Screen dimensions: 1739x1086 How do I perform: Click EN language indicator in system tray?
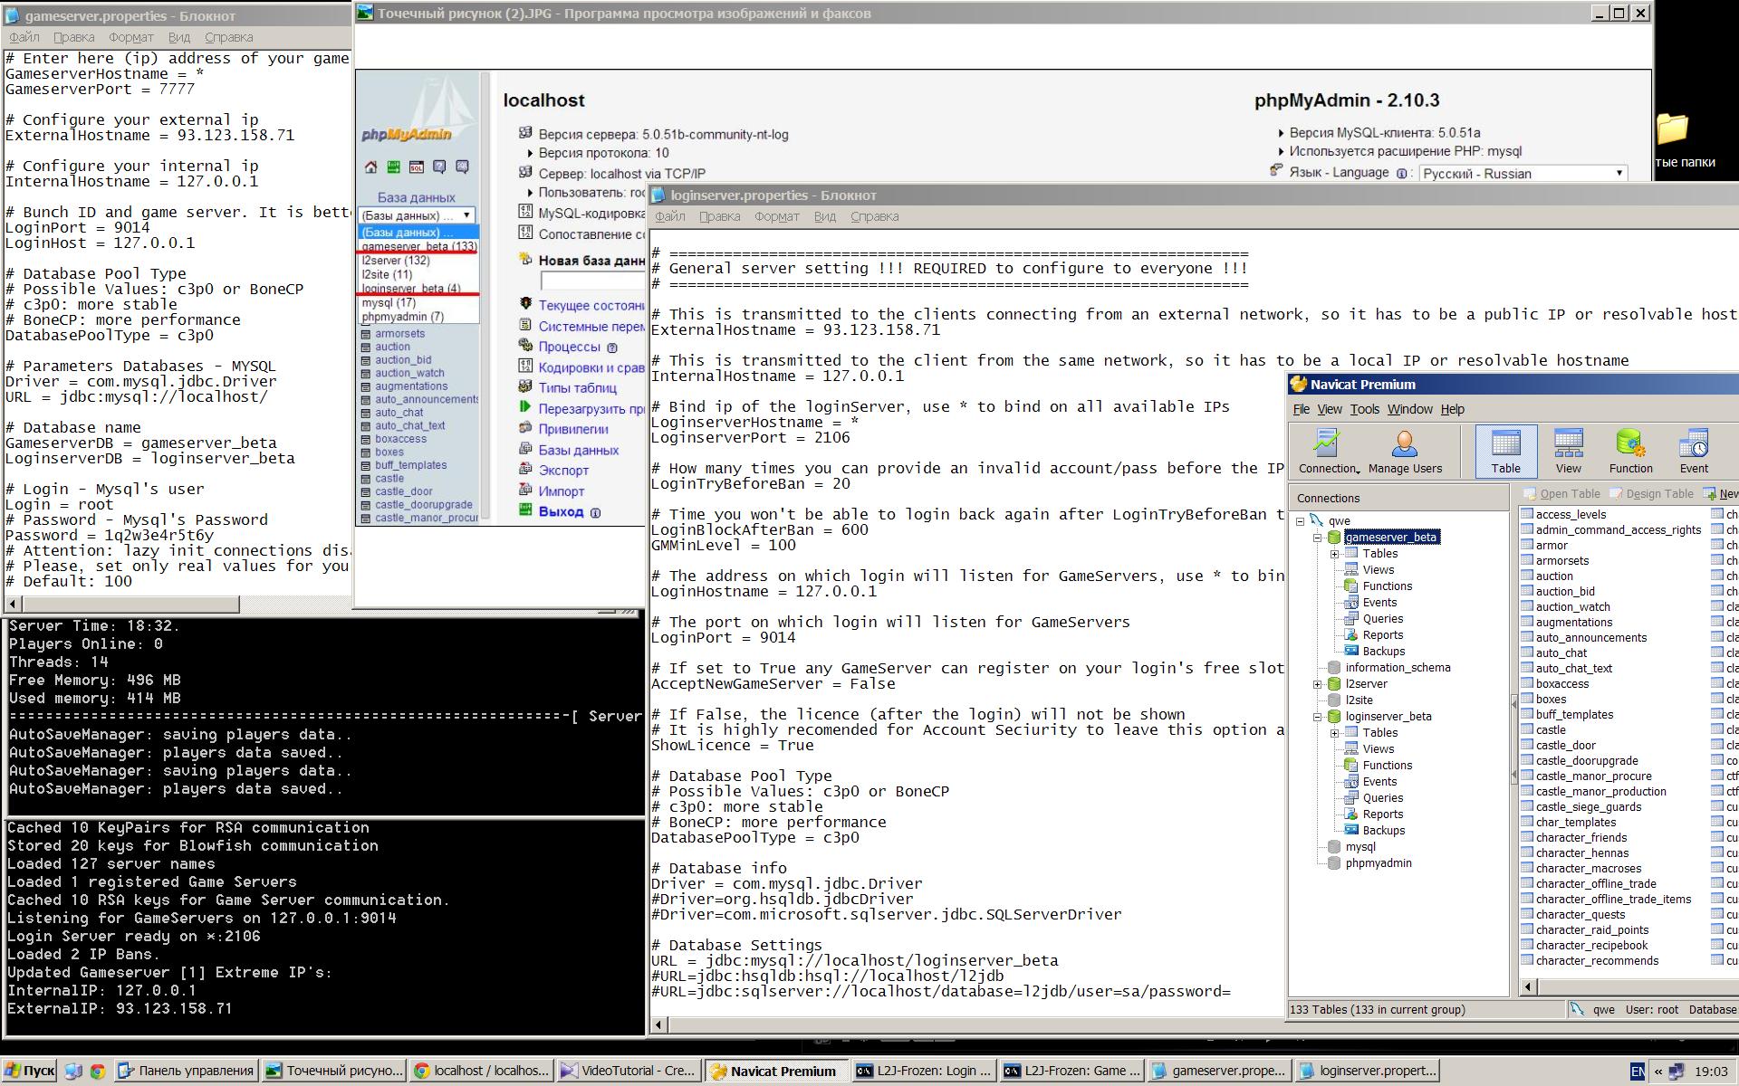(x=1638, y=1072)
